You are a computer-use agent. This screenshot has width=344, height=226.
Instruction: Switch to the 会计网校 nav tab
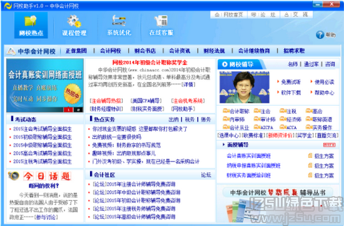coord(110,51)
